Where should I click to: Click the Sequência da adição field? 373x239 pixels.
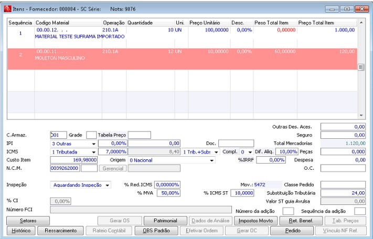(x=360, y=211)
